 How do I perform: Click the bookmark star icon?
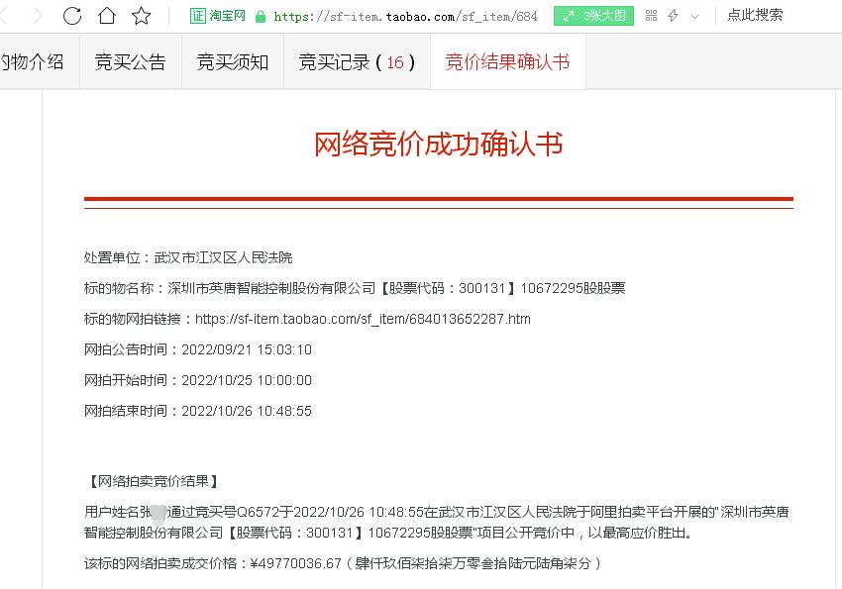142,16
